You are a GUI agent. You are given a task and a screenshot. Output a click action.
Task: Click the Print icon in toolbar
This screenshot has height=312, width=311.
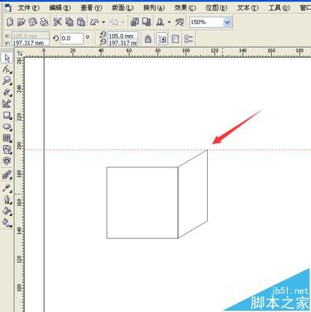click(x=44, y=22)
